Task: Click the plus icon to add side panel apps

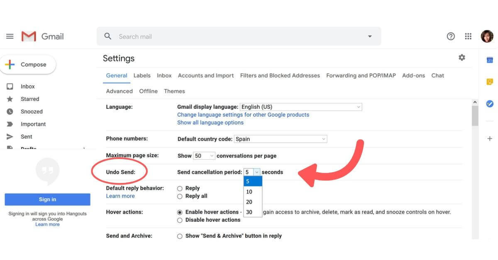Action: 490,138
